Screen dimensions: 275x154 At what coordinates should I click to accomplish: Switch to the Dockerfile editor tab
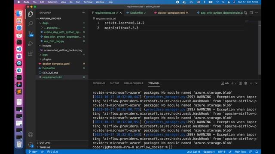(x=136, y=13)
